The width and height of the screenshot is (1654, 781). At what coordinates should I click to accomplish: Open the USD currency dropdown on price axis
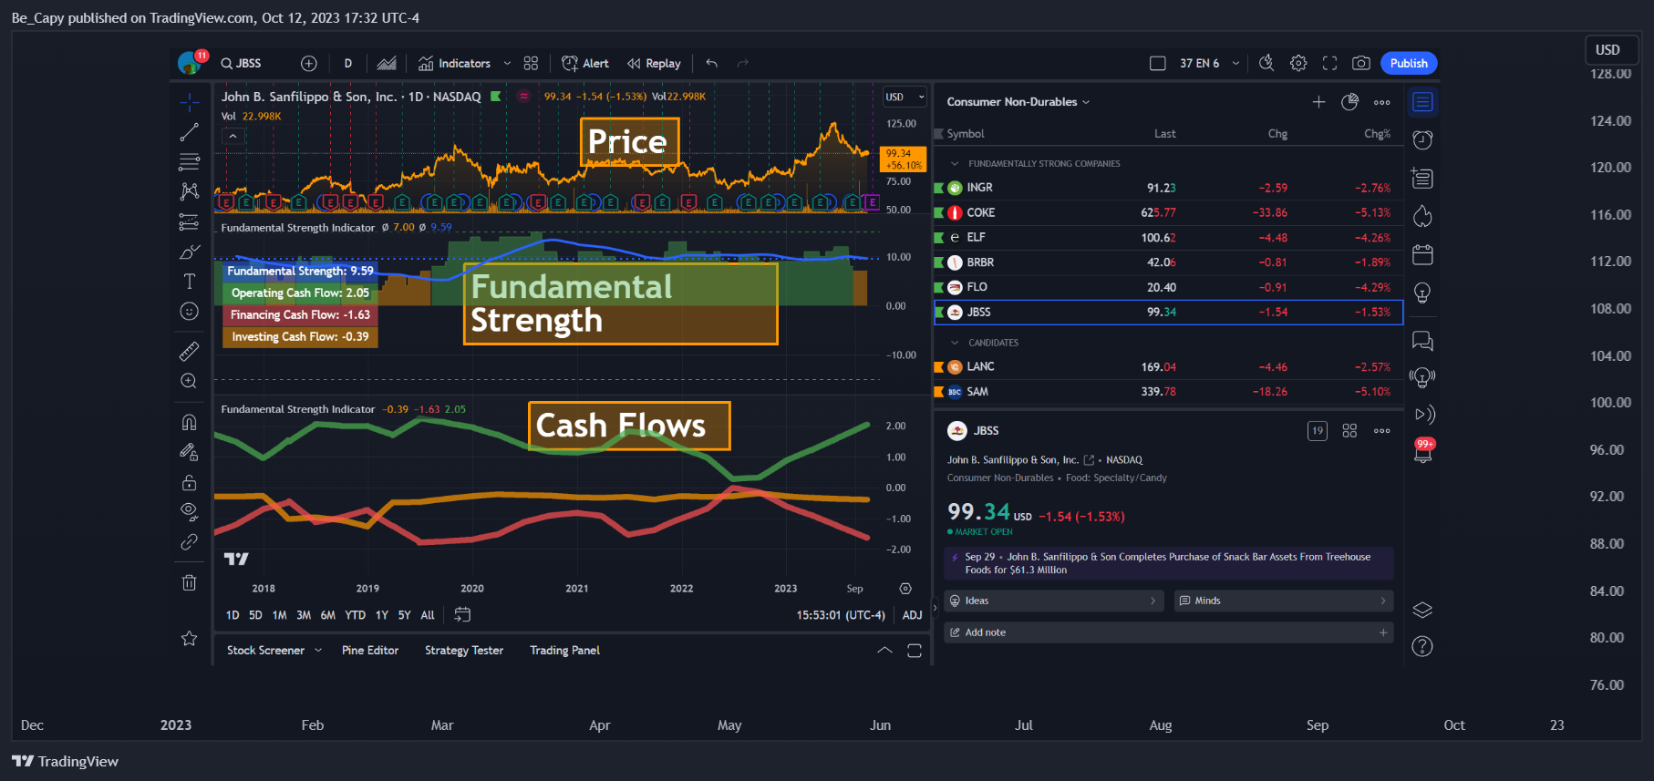(905, 97)
